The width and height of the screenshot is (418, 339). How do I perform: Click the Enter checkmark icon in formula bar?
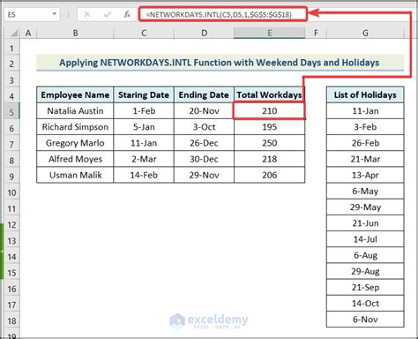tap(108, 14)
